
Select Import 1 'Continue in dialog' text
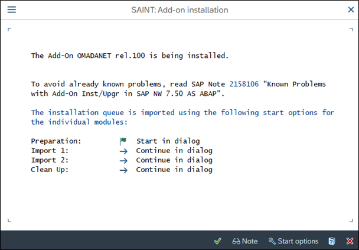[x=174, y=151]
